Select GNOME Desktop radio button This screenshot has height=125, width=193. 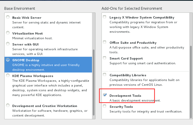tap(8, 60)
